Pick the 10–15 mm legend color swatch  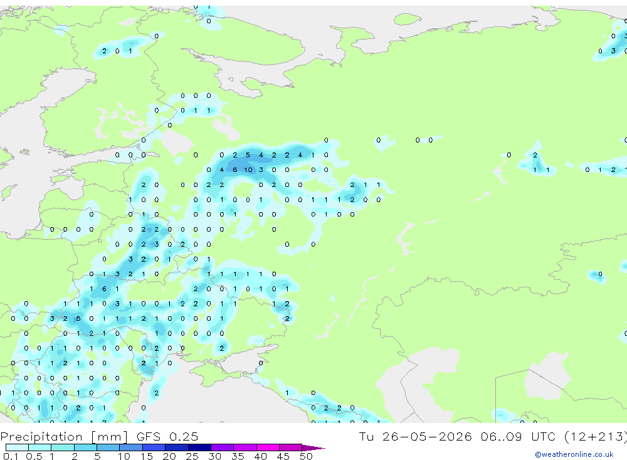[x=131, y=447]
